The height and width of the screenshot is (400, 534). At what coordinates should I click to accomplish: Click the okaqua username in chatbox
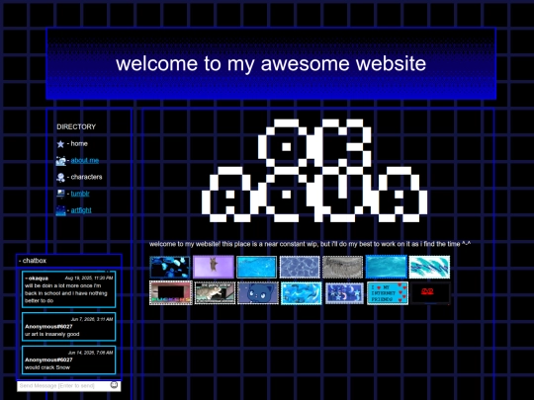39,279
